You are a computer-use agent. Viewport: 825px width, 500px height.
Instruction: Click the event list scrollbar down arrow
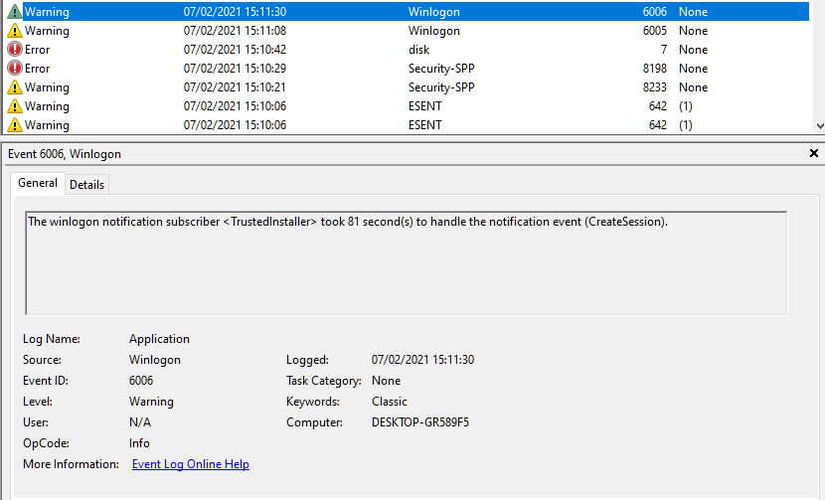(818, 126)
